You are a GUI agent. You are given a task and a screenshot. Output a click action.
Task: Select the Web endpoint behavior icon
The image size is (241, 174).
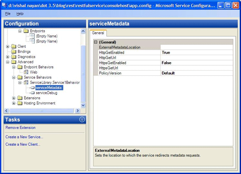tap(26, 72)
